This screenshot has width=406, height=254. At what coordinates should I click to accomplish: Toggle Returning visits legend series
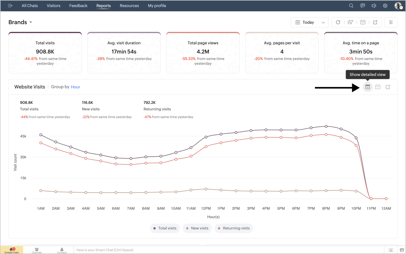point(234,228)
